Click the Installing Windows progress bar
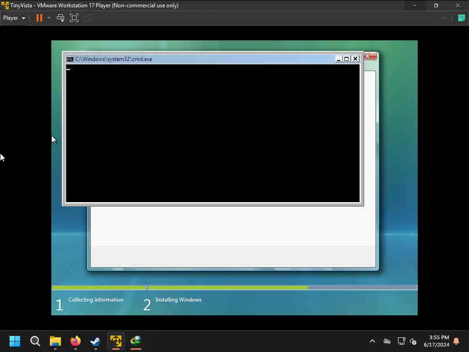 point(282,288)
